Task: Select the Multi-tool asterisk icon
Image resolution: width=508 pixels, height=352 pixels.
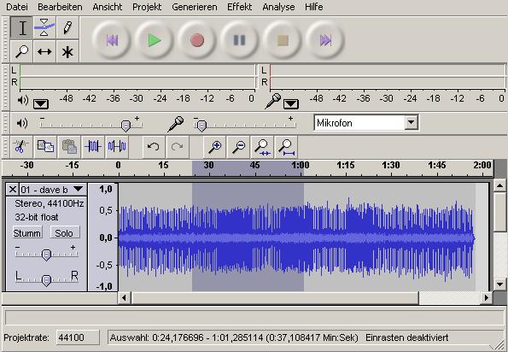Action: [x=67, y=51]
